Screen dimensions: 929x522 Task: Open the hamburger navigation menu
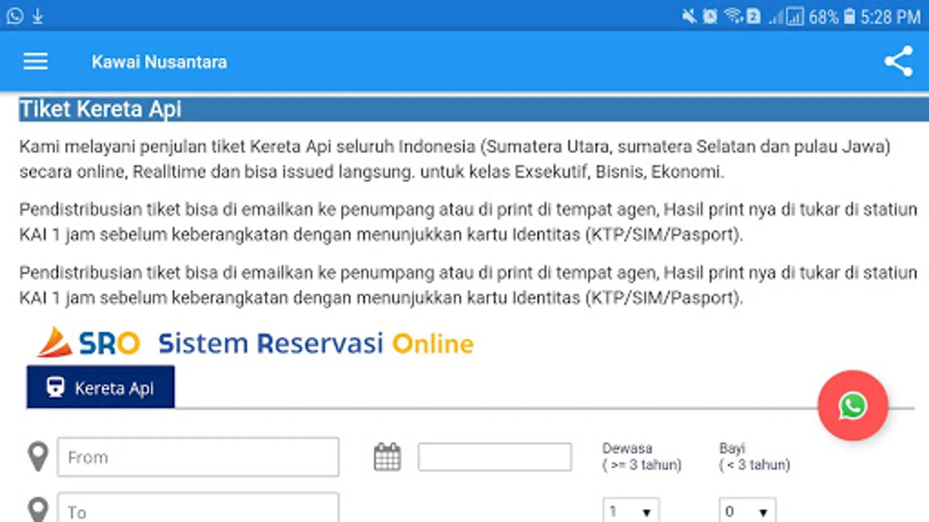point(35,61)
